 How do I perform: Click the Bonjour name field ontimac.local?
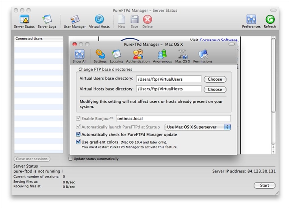(x=173, y=118)
